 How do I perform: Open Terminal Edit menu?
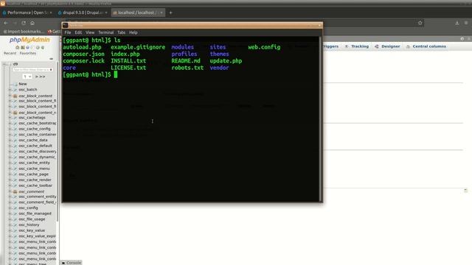click(x=78, y=32)
